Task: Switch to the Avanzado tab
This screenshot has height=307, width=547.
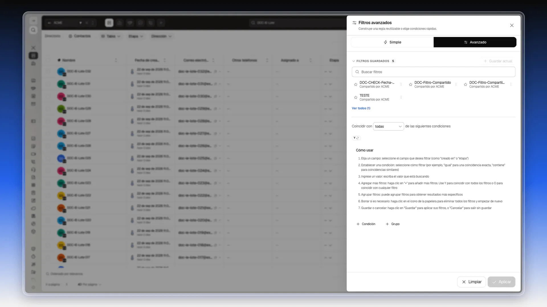Action: [475, 42]
